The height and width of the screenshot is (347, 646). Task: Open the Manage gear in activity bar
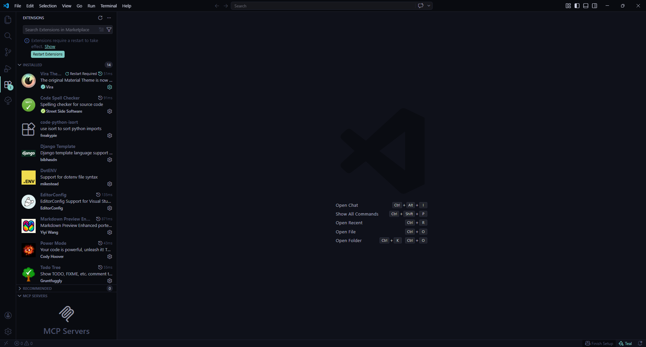8,332
